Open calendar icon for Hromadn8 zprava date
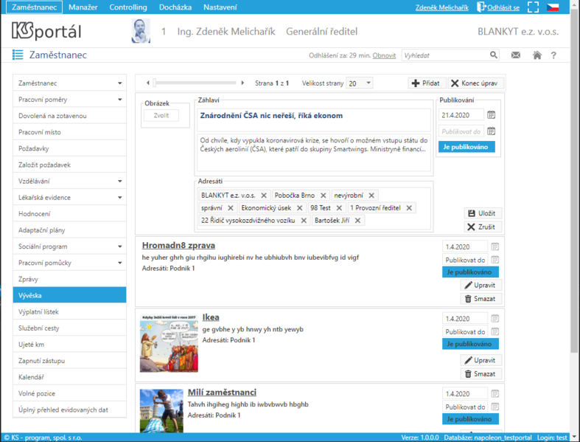The image size is (580, 442). coord(495,246)
